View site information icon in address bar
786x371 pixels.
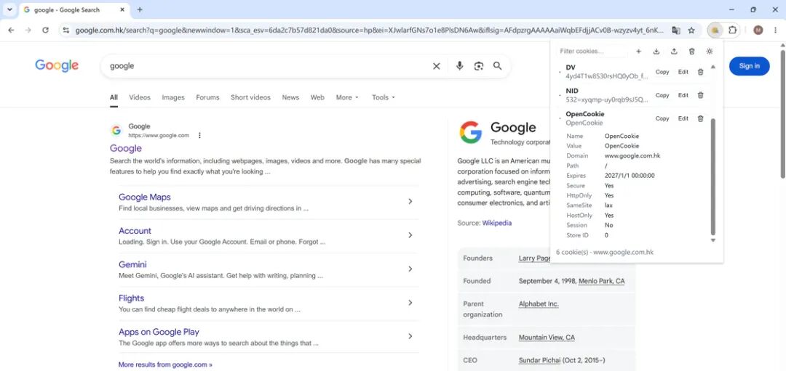pyautogui.click(x=65, y=30)
